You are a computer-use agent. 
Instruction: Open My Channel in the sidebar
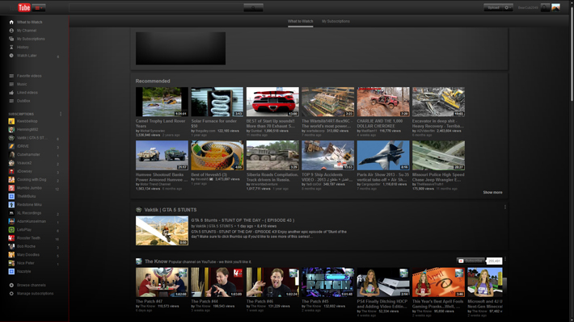[27, 31]
